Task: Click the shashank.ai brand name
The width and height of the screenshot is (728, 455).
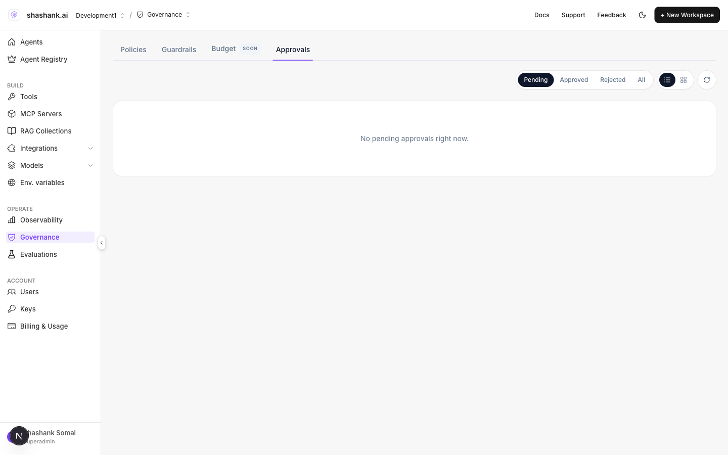Action: (x=47, y=15)
